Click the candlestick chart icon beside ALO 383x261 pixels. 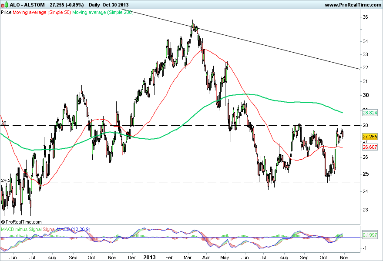pos(5,5)
